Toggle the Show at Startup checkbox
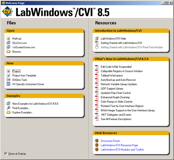The image size is (174, 160). coord(6,154)
